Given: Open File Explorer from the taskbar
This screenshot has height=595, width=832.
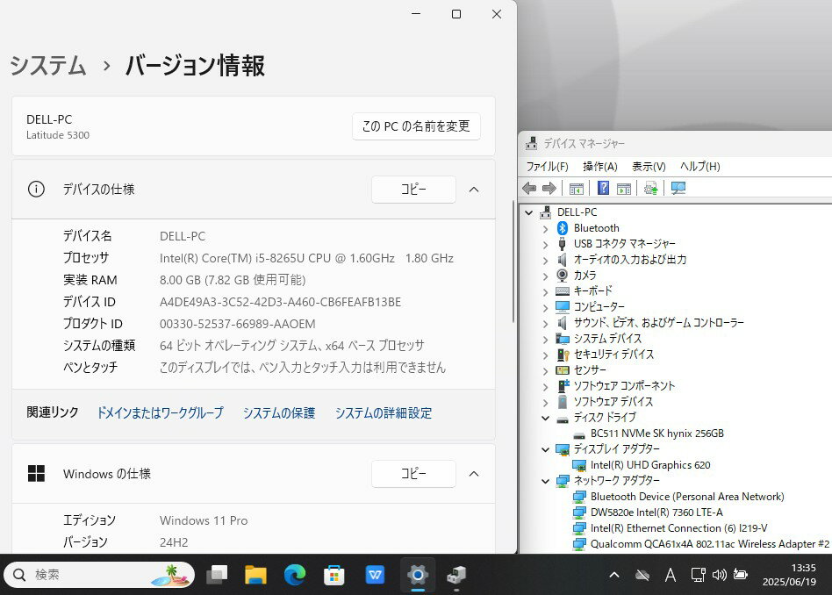Looking at the screenshot, I should click(x=255, y=575).
